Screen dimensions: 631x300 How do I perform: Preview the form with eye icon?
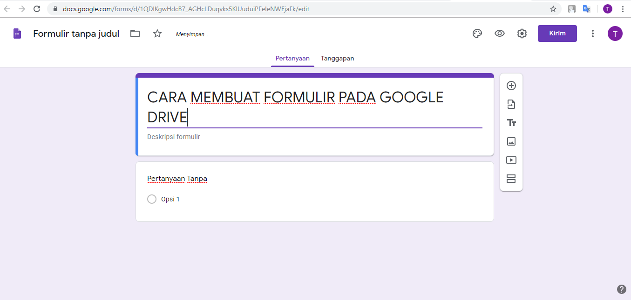(x=500, y=33)
